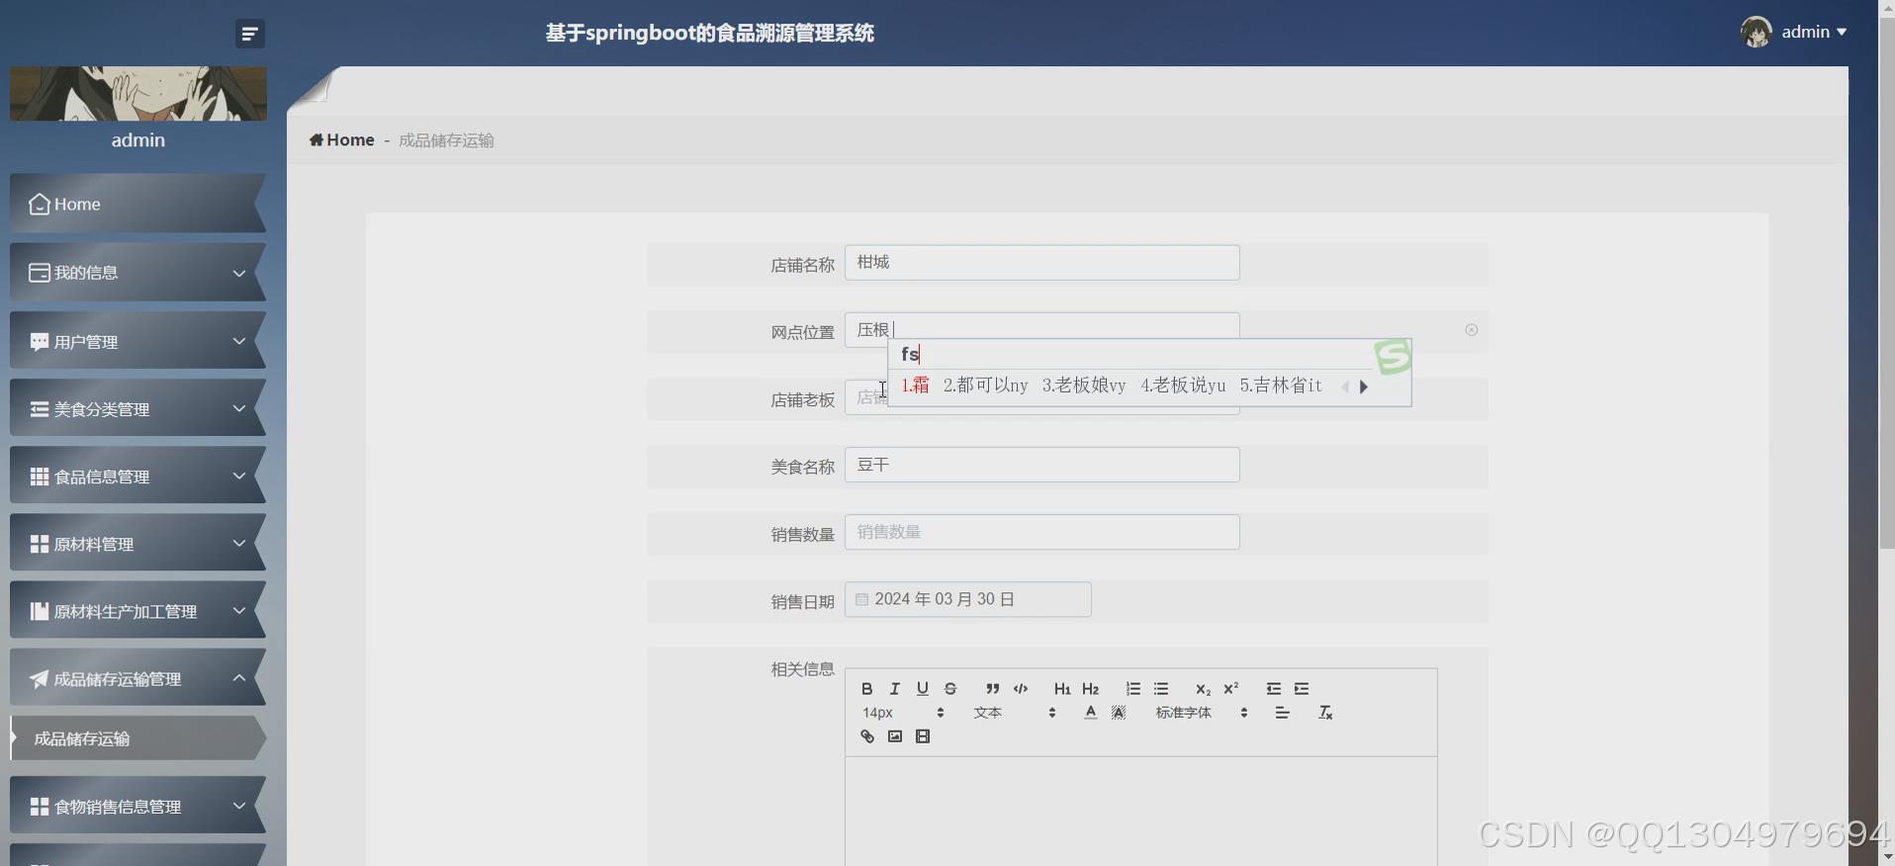
Task: Choose IME candidate 2.都可以
Action: click(985, 386)
